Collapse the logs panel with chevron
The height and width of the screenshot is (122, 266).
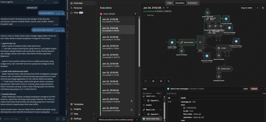tap(265, 89)
